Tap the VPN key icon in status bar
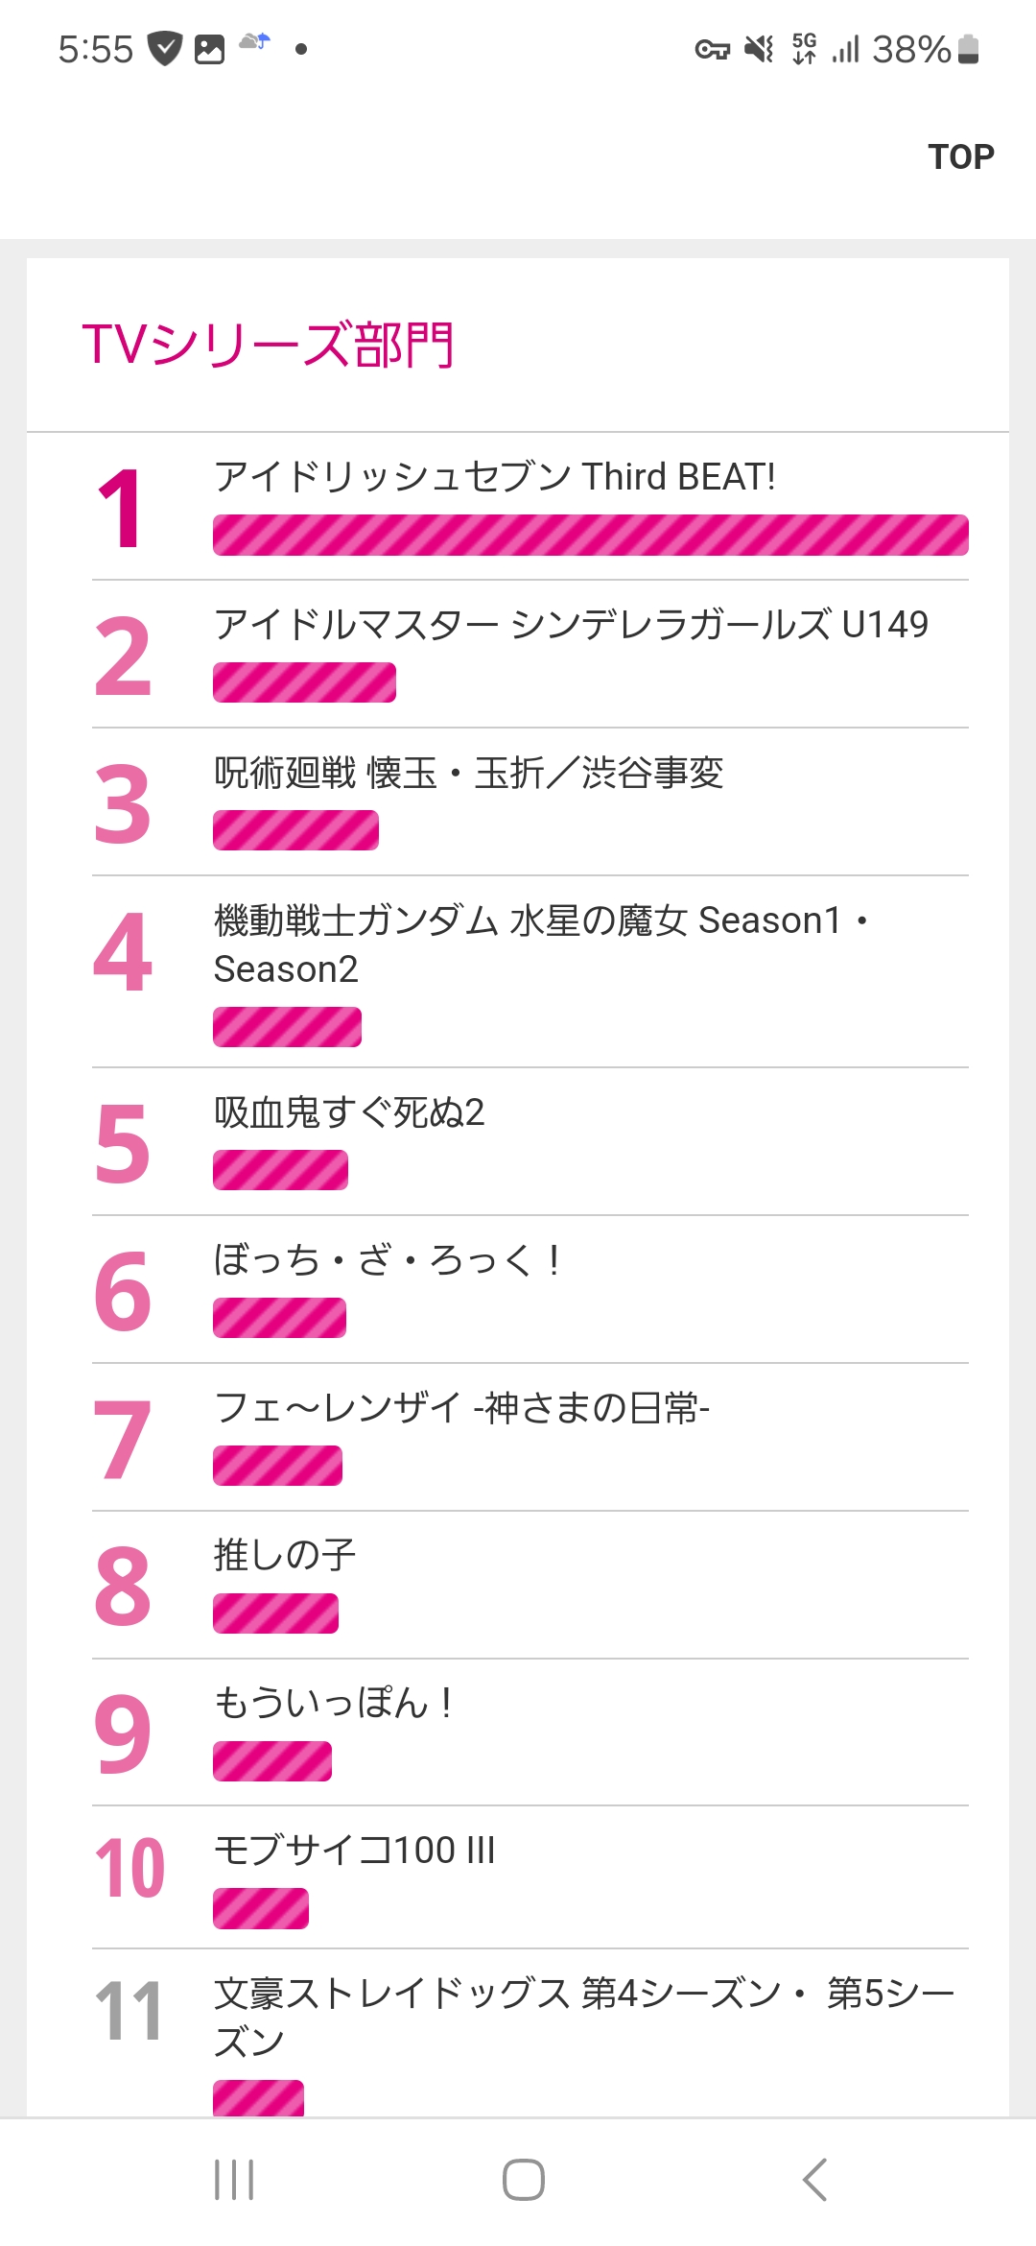This screenshot has height=2246, width=1036. (x=712, y=49)
